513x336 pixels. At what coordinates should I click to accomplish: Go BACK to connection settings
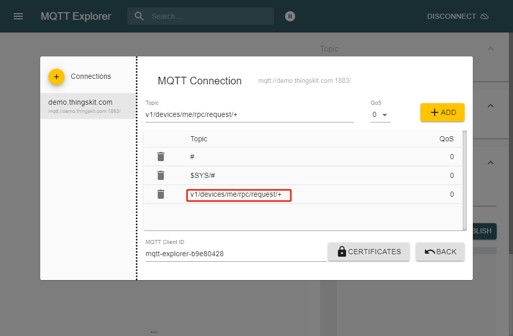pos(440,252)
